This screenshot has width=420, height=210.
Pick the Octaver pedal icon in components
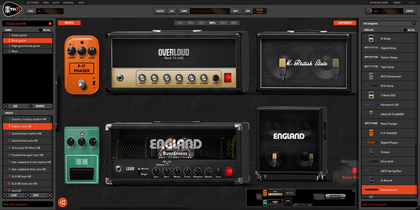371,152
